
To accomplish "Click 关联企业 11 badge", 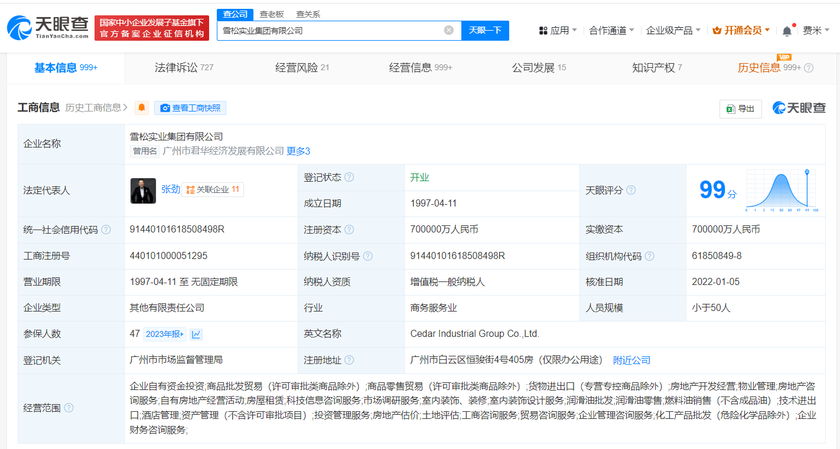I will [x=213, y=189].
